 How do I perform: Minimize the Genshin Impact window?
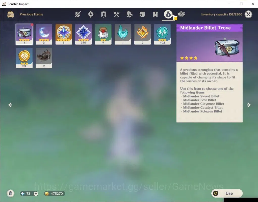[x=230, y=4]
